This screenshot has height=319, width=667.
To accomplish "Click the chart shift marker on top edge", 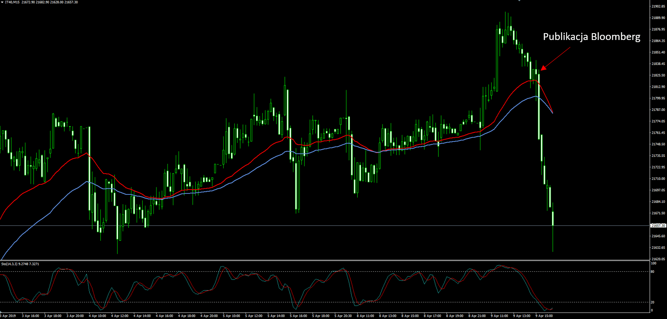I will (519, 1).
